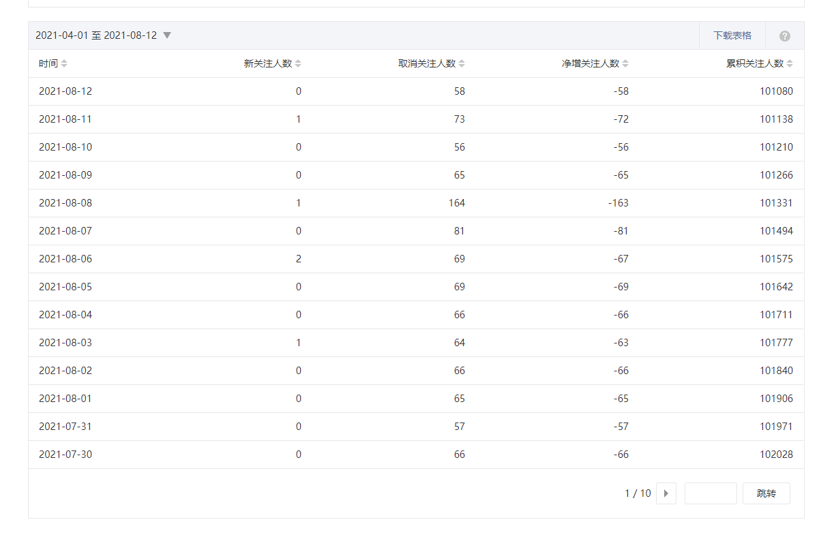Viewport: 834px width, 537px height.
Task: Click the 164 unfollow count cell
Action: coord(456,203)
